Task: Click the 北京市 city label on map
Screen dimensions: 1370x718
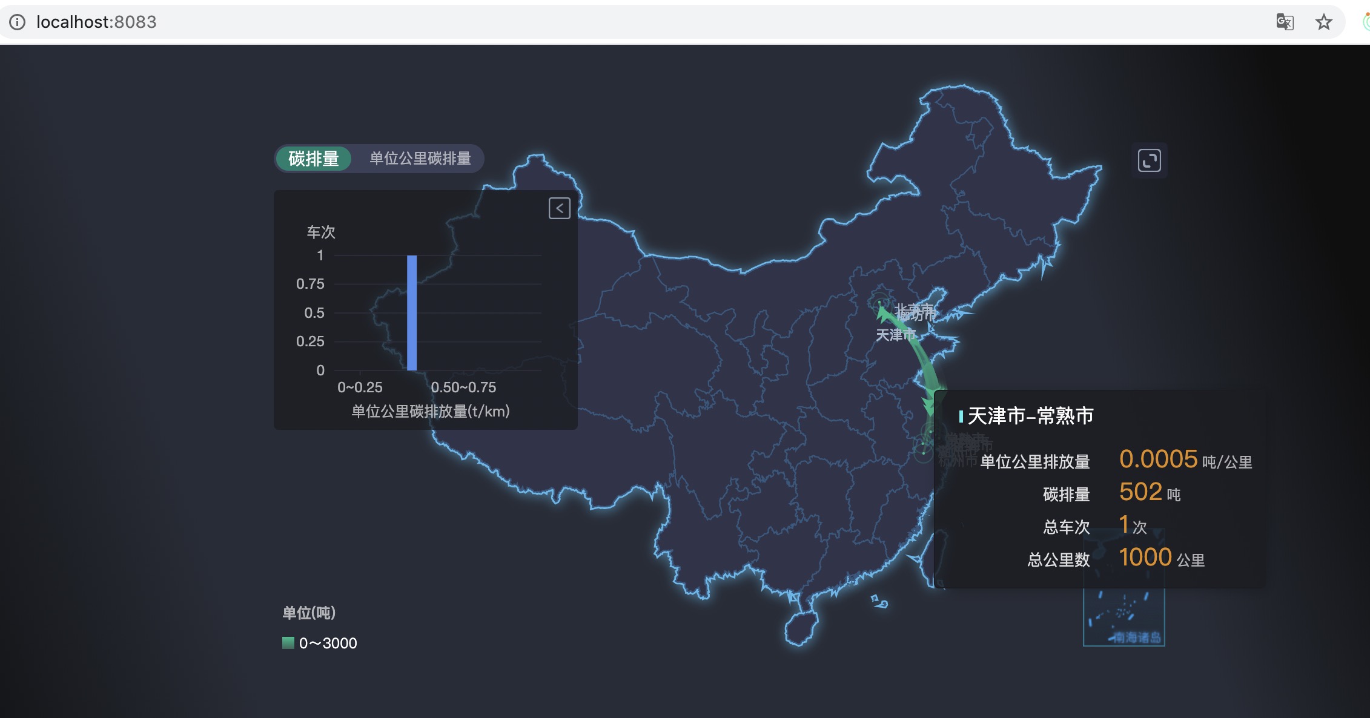Action: click(x=913, y=310)
